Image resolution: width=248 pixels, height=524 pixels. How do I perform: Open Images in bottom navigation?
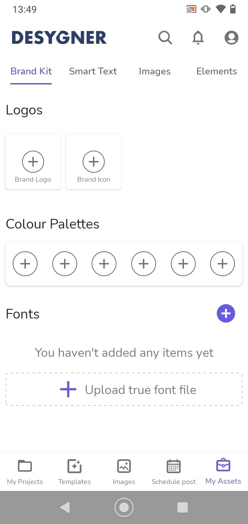[124, 466]
